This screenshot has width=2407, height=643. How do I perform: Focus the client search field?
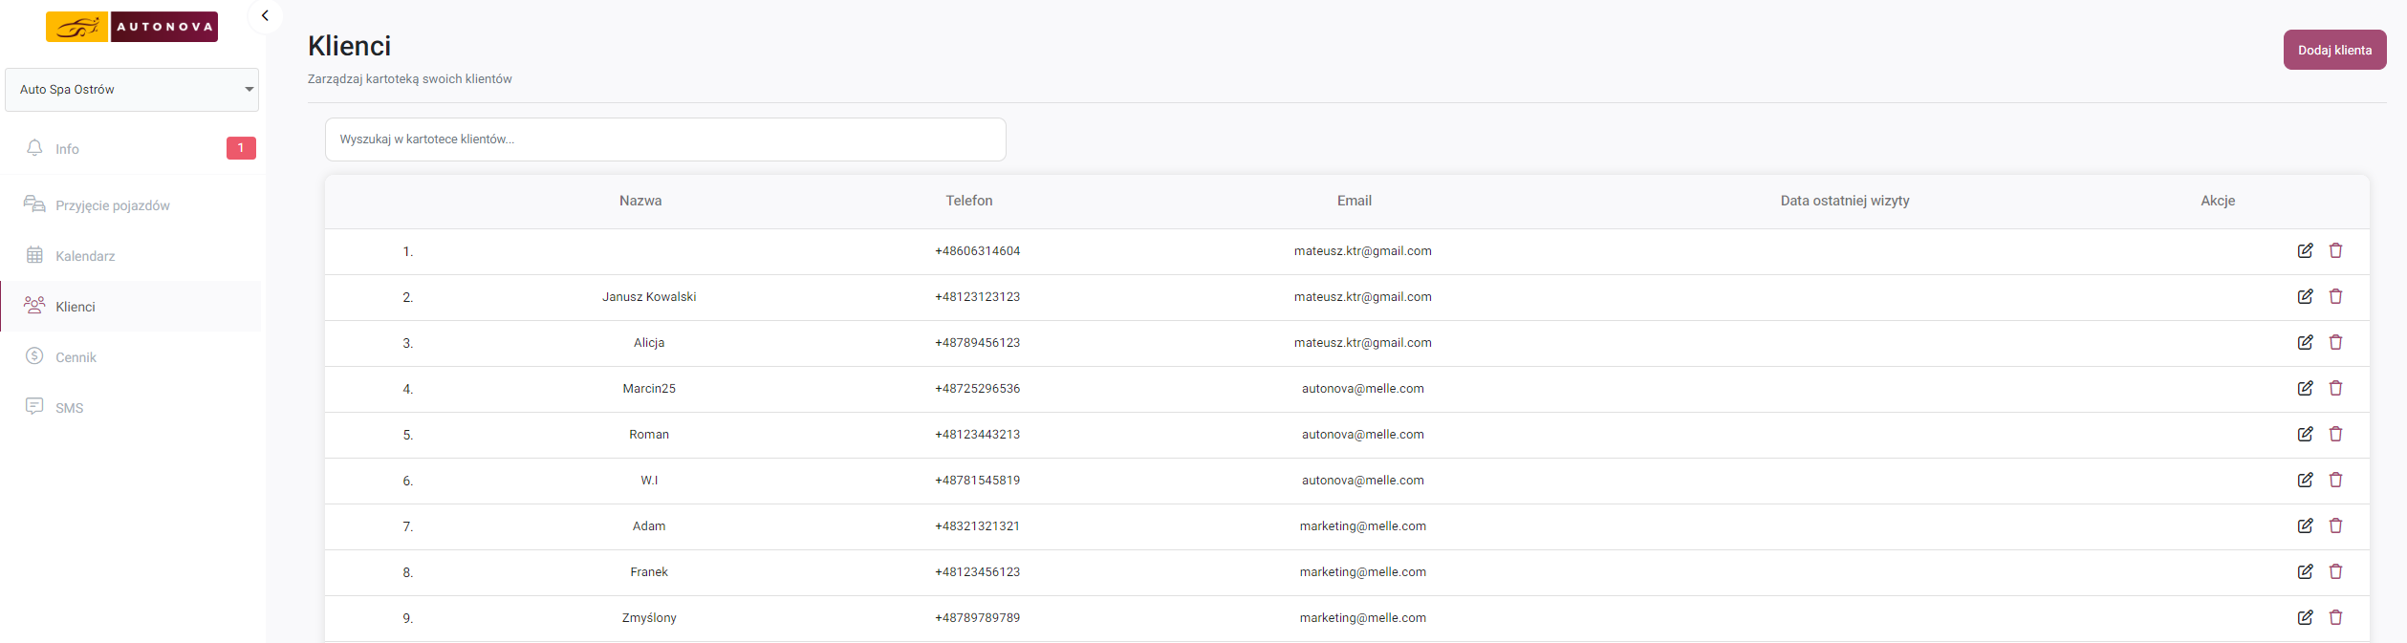665,139
